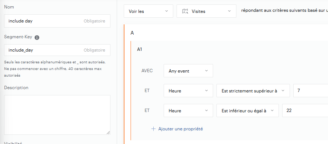The height and width of the screenshot is (144, 328).
Task: Click the Visites map icon
Action: [x=185, y=11]
